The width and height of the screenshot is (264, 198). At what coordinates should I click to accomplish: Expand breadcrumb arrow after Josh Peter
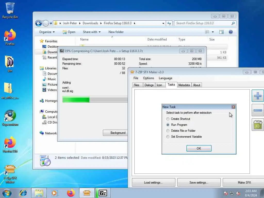point(80,23)
